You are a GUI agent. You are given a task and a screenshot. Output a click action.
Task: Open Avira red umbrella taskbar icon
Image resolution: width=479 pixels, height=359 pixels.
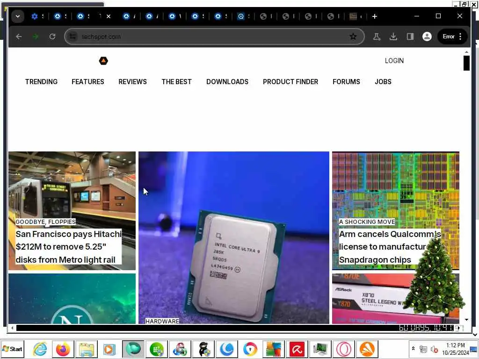(x=297, y=349)
